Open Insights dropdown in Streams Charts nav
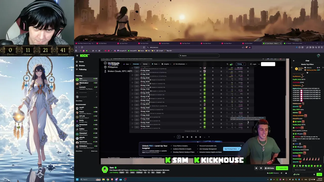Image resolution: width=324 pixels, height=182 pixels. [167, 64]
